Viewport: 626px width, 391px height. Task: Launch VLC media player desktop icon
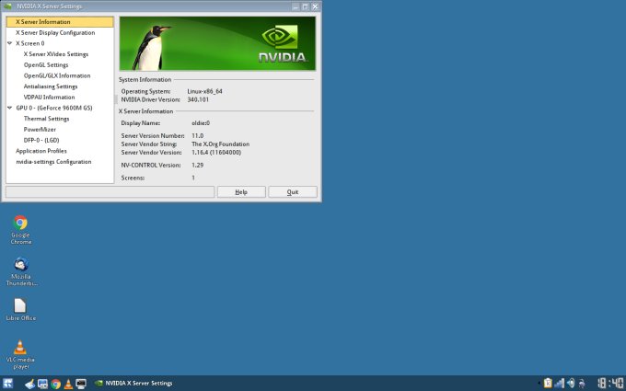(20, 355)
